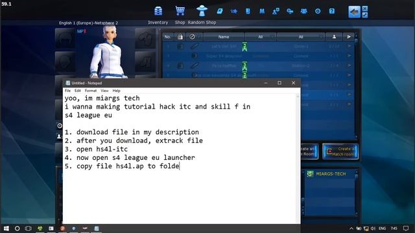Sort rooms by Name column header
The image size is (415, 233).
(x=224, y=37)
